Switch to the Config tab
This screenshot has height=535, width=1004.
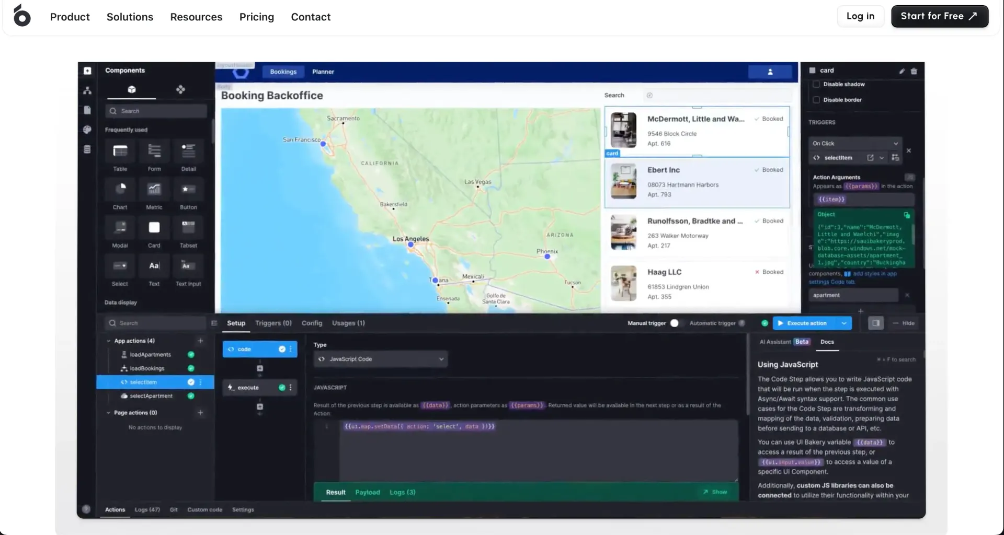312,323
